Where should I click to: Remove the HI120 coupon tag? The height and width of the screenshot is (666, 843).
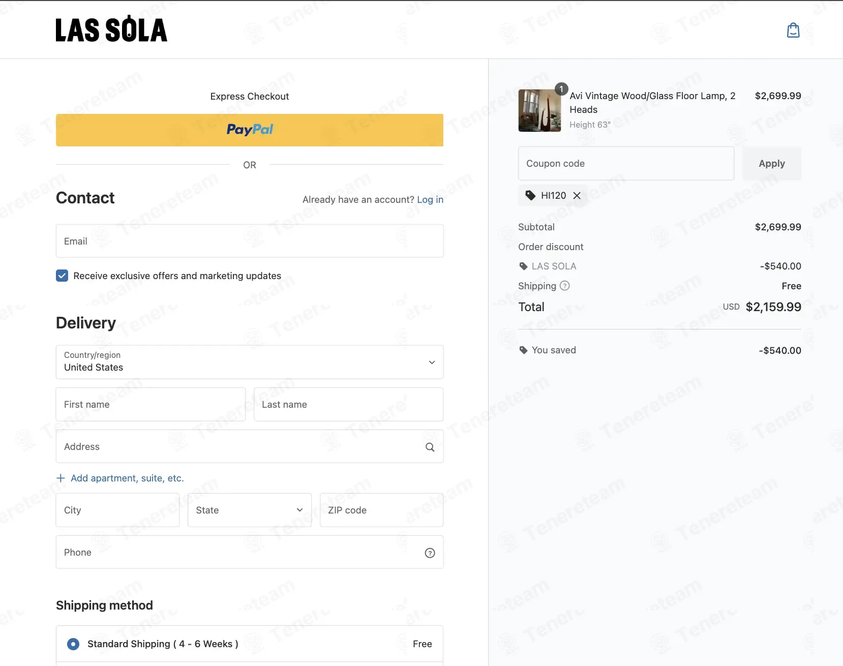[577, 195]
